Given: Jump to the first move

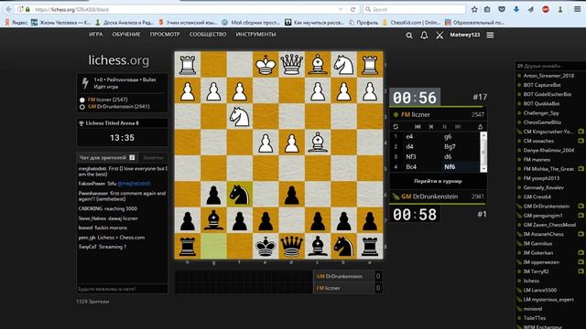Looking at the screenshot, I should click(418, 127).
